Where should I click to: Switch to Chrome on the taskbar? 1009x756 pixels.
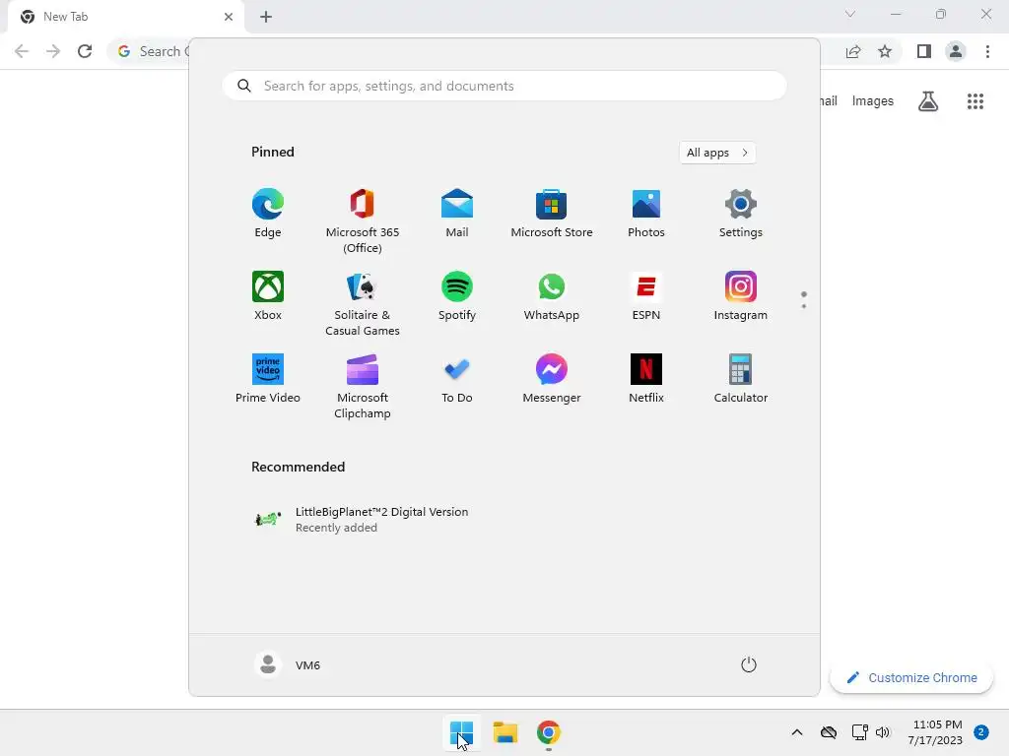click(548, 732)
